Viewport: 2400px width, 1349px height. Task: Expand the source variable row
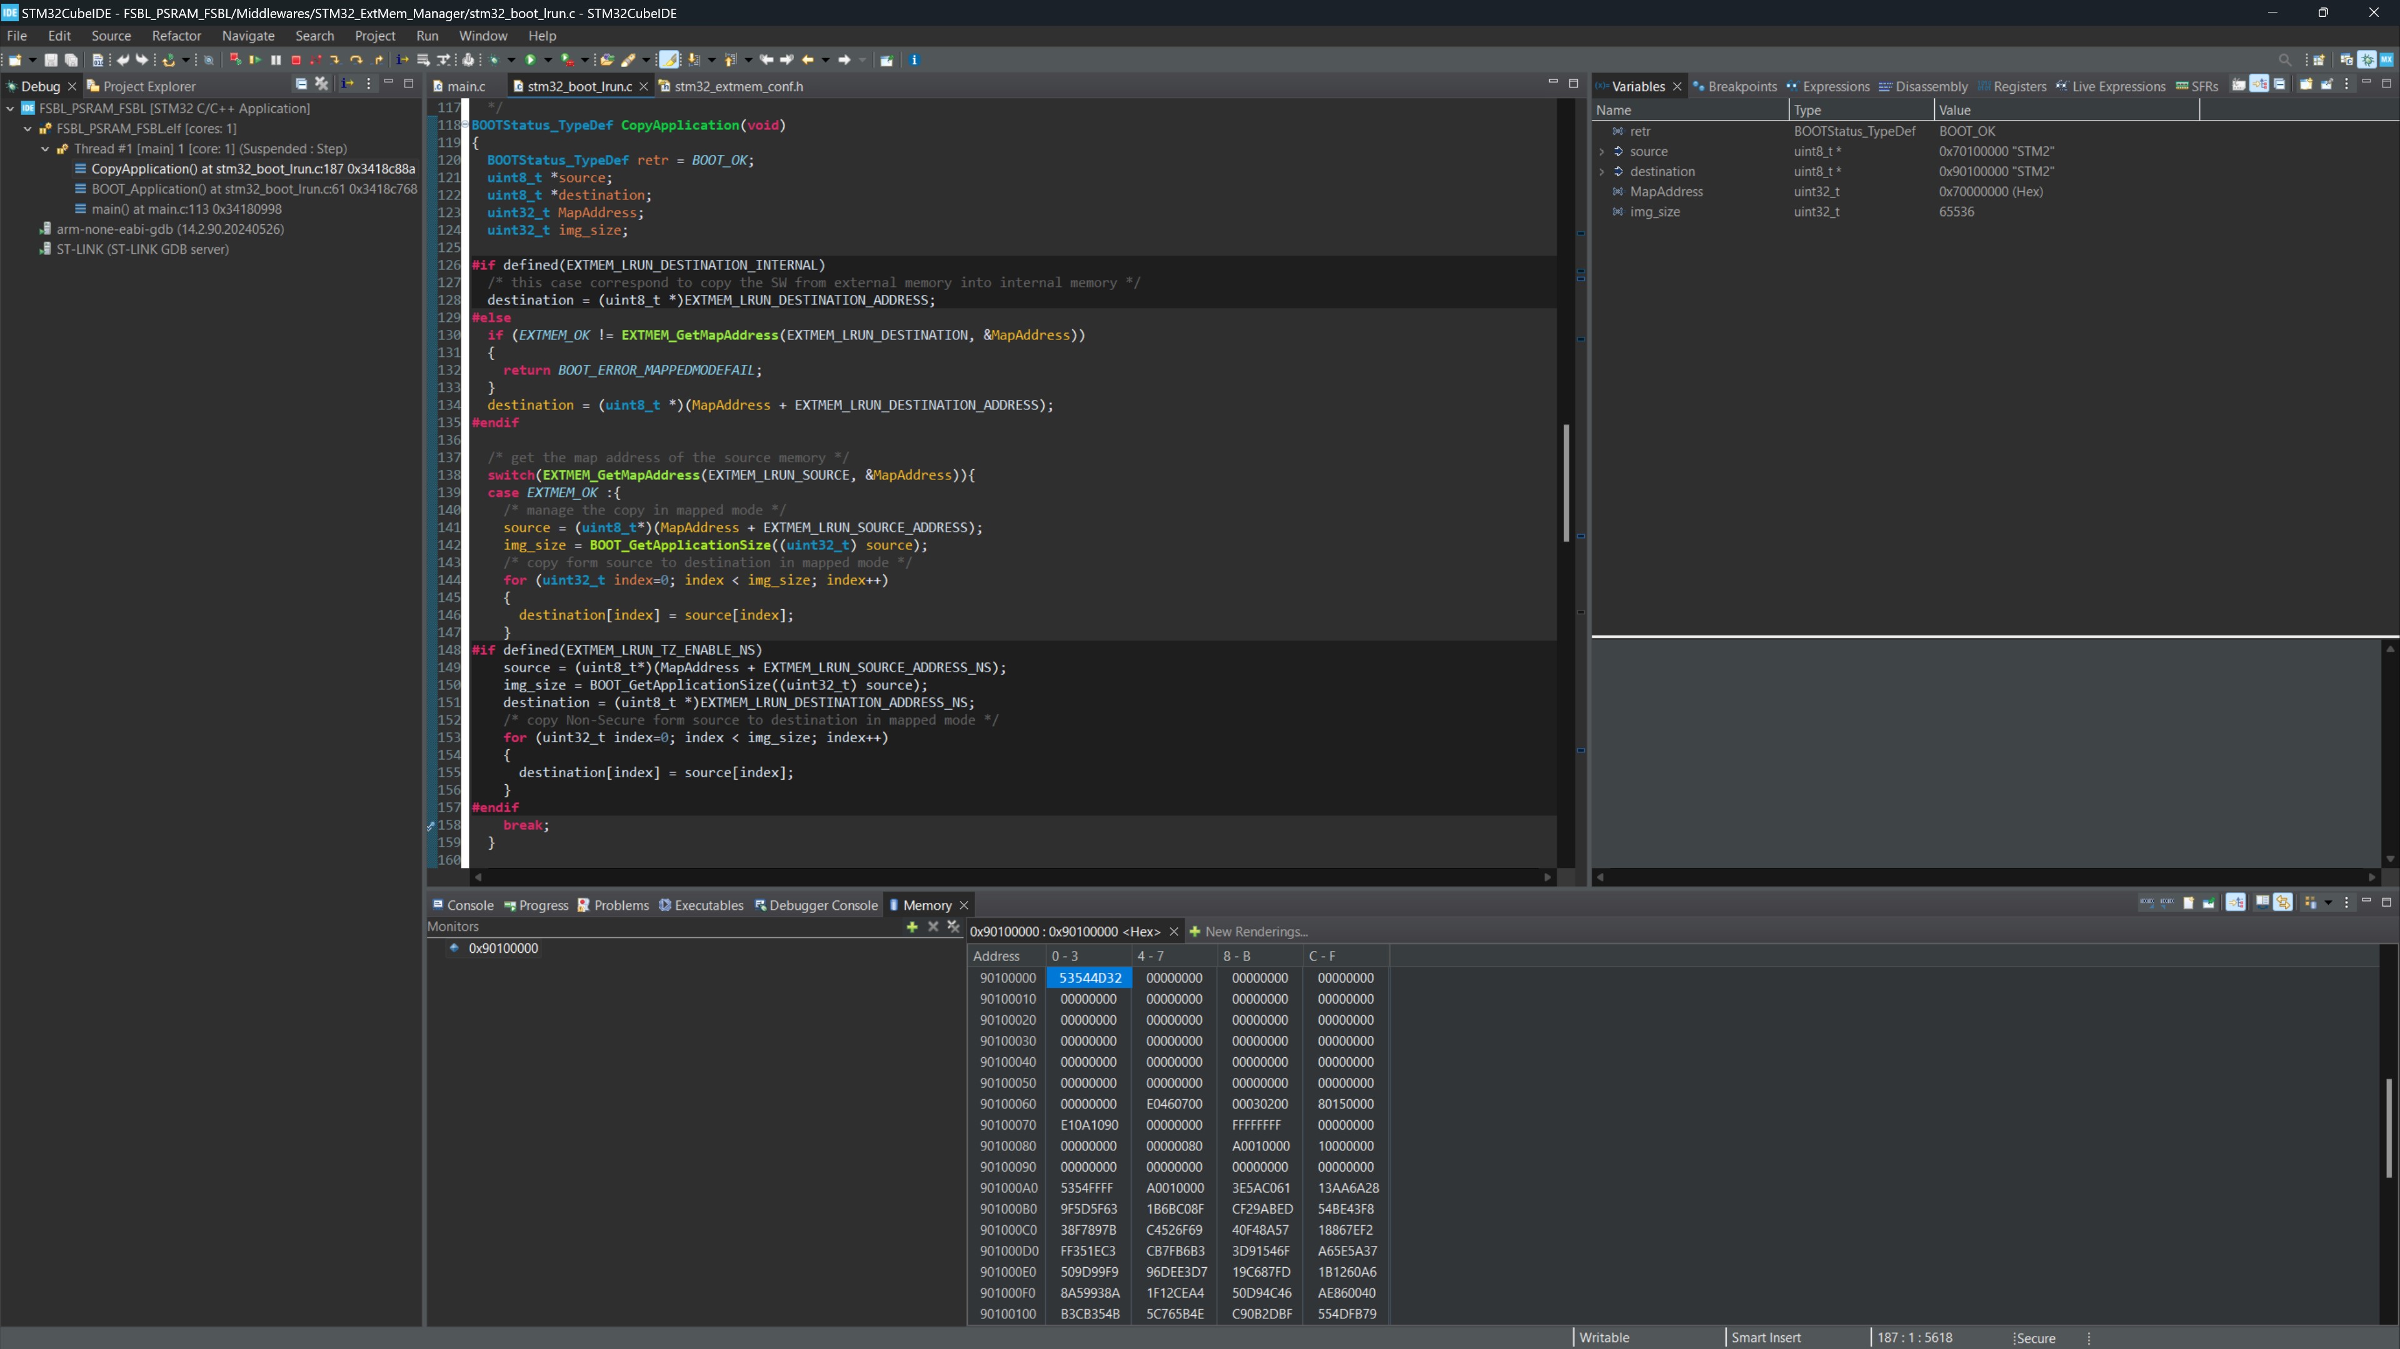pos(1602,152)
